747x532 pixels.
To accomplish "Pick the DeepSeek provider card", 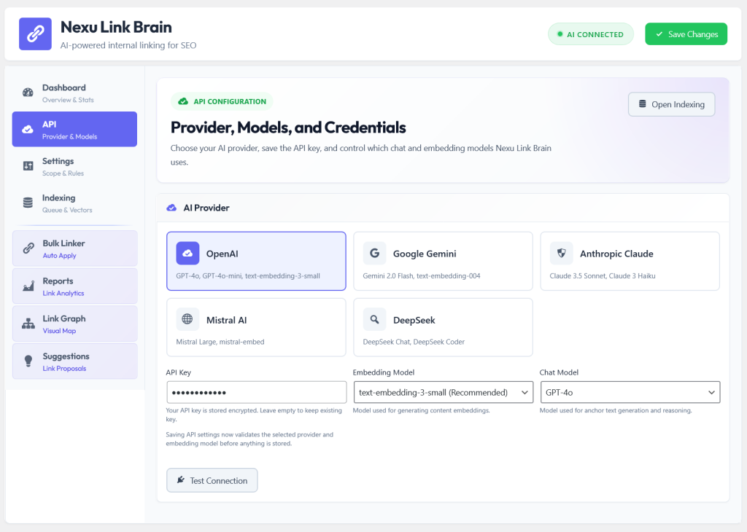I will (x=443, y=327).
